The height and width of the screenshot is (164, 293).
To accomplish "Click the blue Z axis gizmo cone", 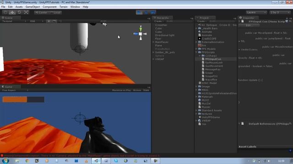I will tap(136, 34).
